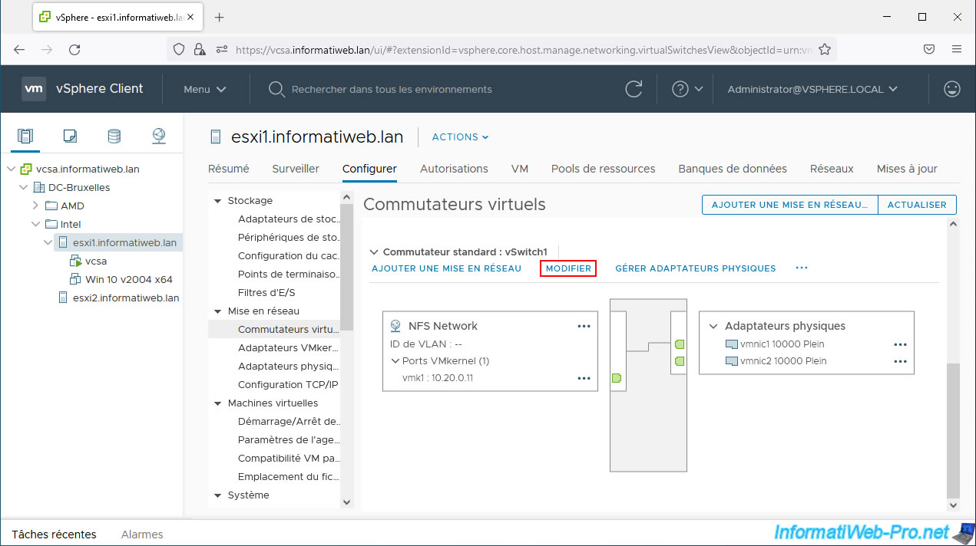Open the NFS Network options ellipsis
The height and width of the screenshot is (546, 976).
pyautogui.click(x=584, y=326)
